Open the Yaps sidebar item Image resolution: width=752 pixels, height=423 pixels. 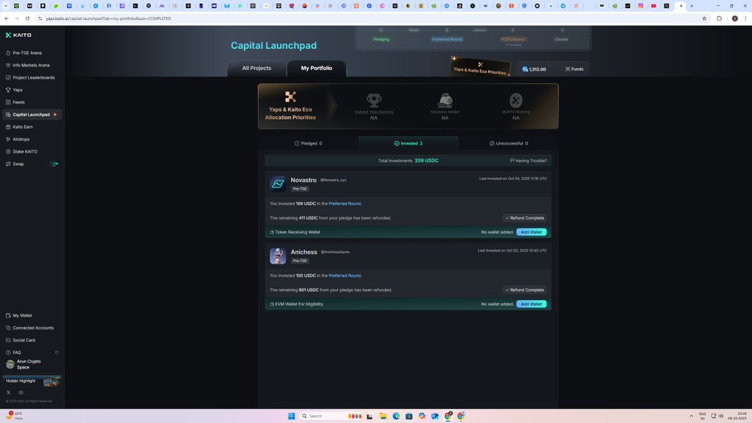[18, 90]
